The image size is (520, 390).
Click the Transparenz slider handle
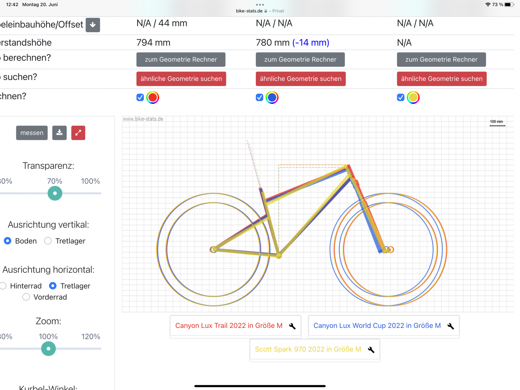click(x=55, y=193)
